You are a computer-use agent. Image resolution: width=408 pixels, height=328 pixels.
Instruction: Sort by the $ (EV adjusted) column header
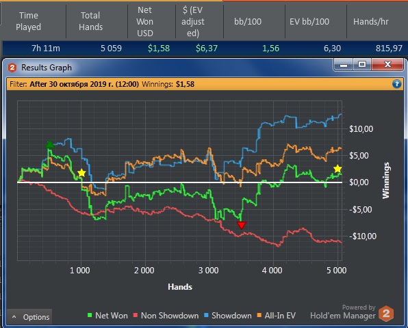tap(193, 21)
